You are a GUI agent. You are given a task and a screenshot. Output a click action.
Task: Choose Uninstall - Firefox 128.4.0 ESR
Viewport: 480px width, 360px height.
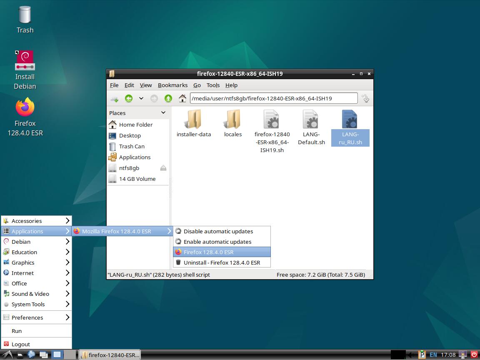[222, 262]
